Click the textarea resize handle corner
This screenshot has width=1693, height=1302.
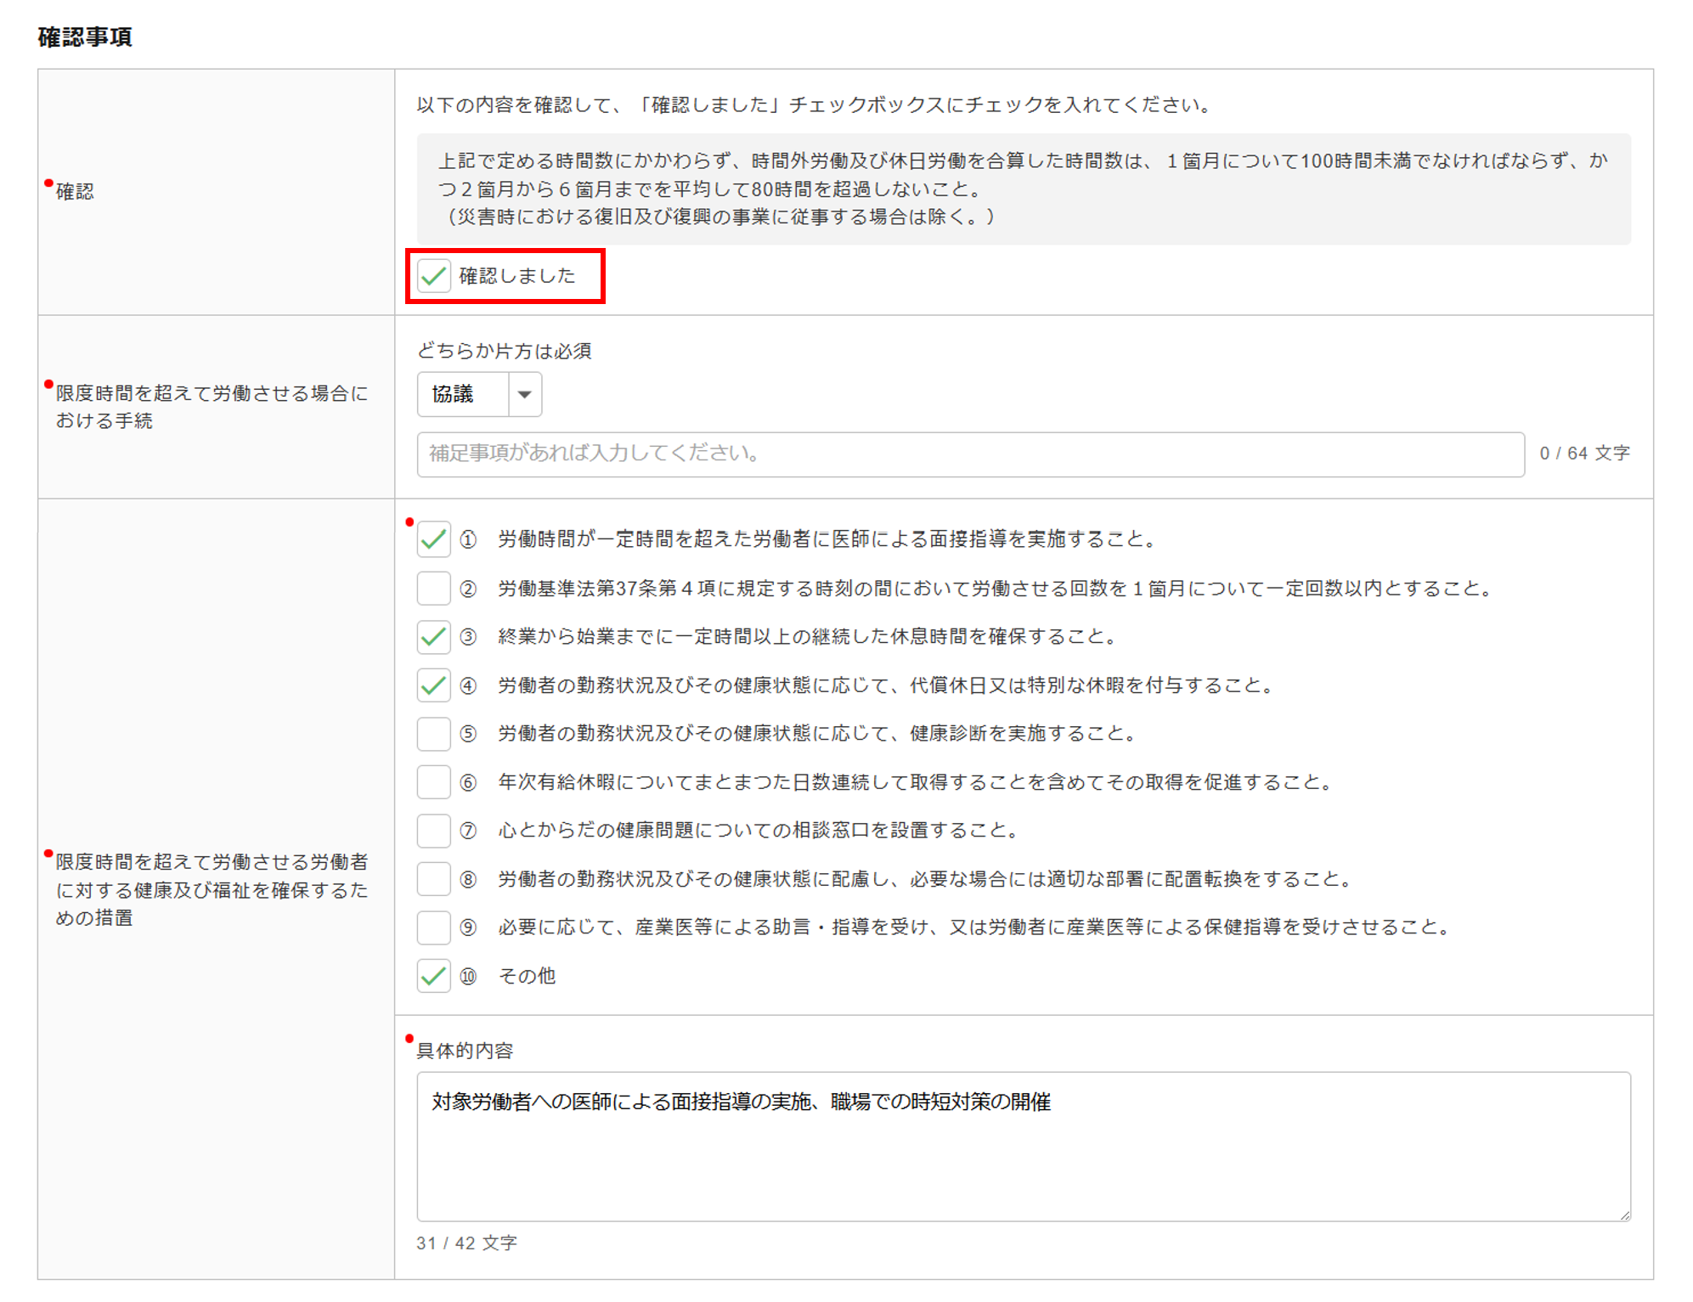click(x=1624, y=1215)
